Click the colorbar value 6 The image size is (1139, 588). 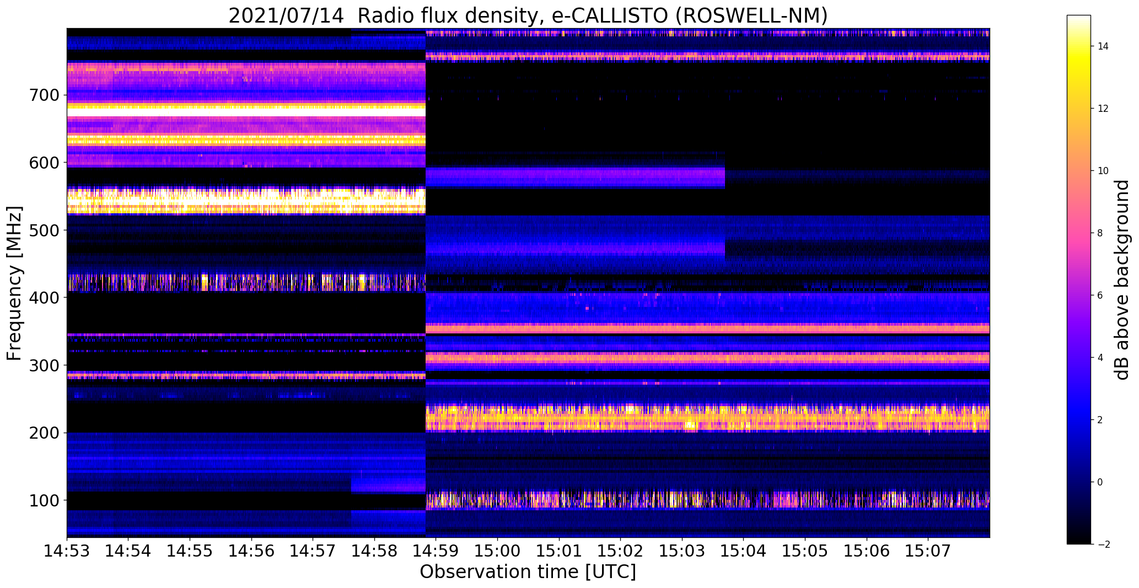[x=1100, y=295]
